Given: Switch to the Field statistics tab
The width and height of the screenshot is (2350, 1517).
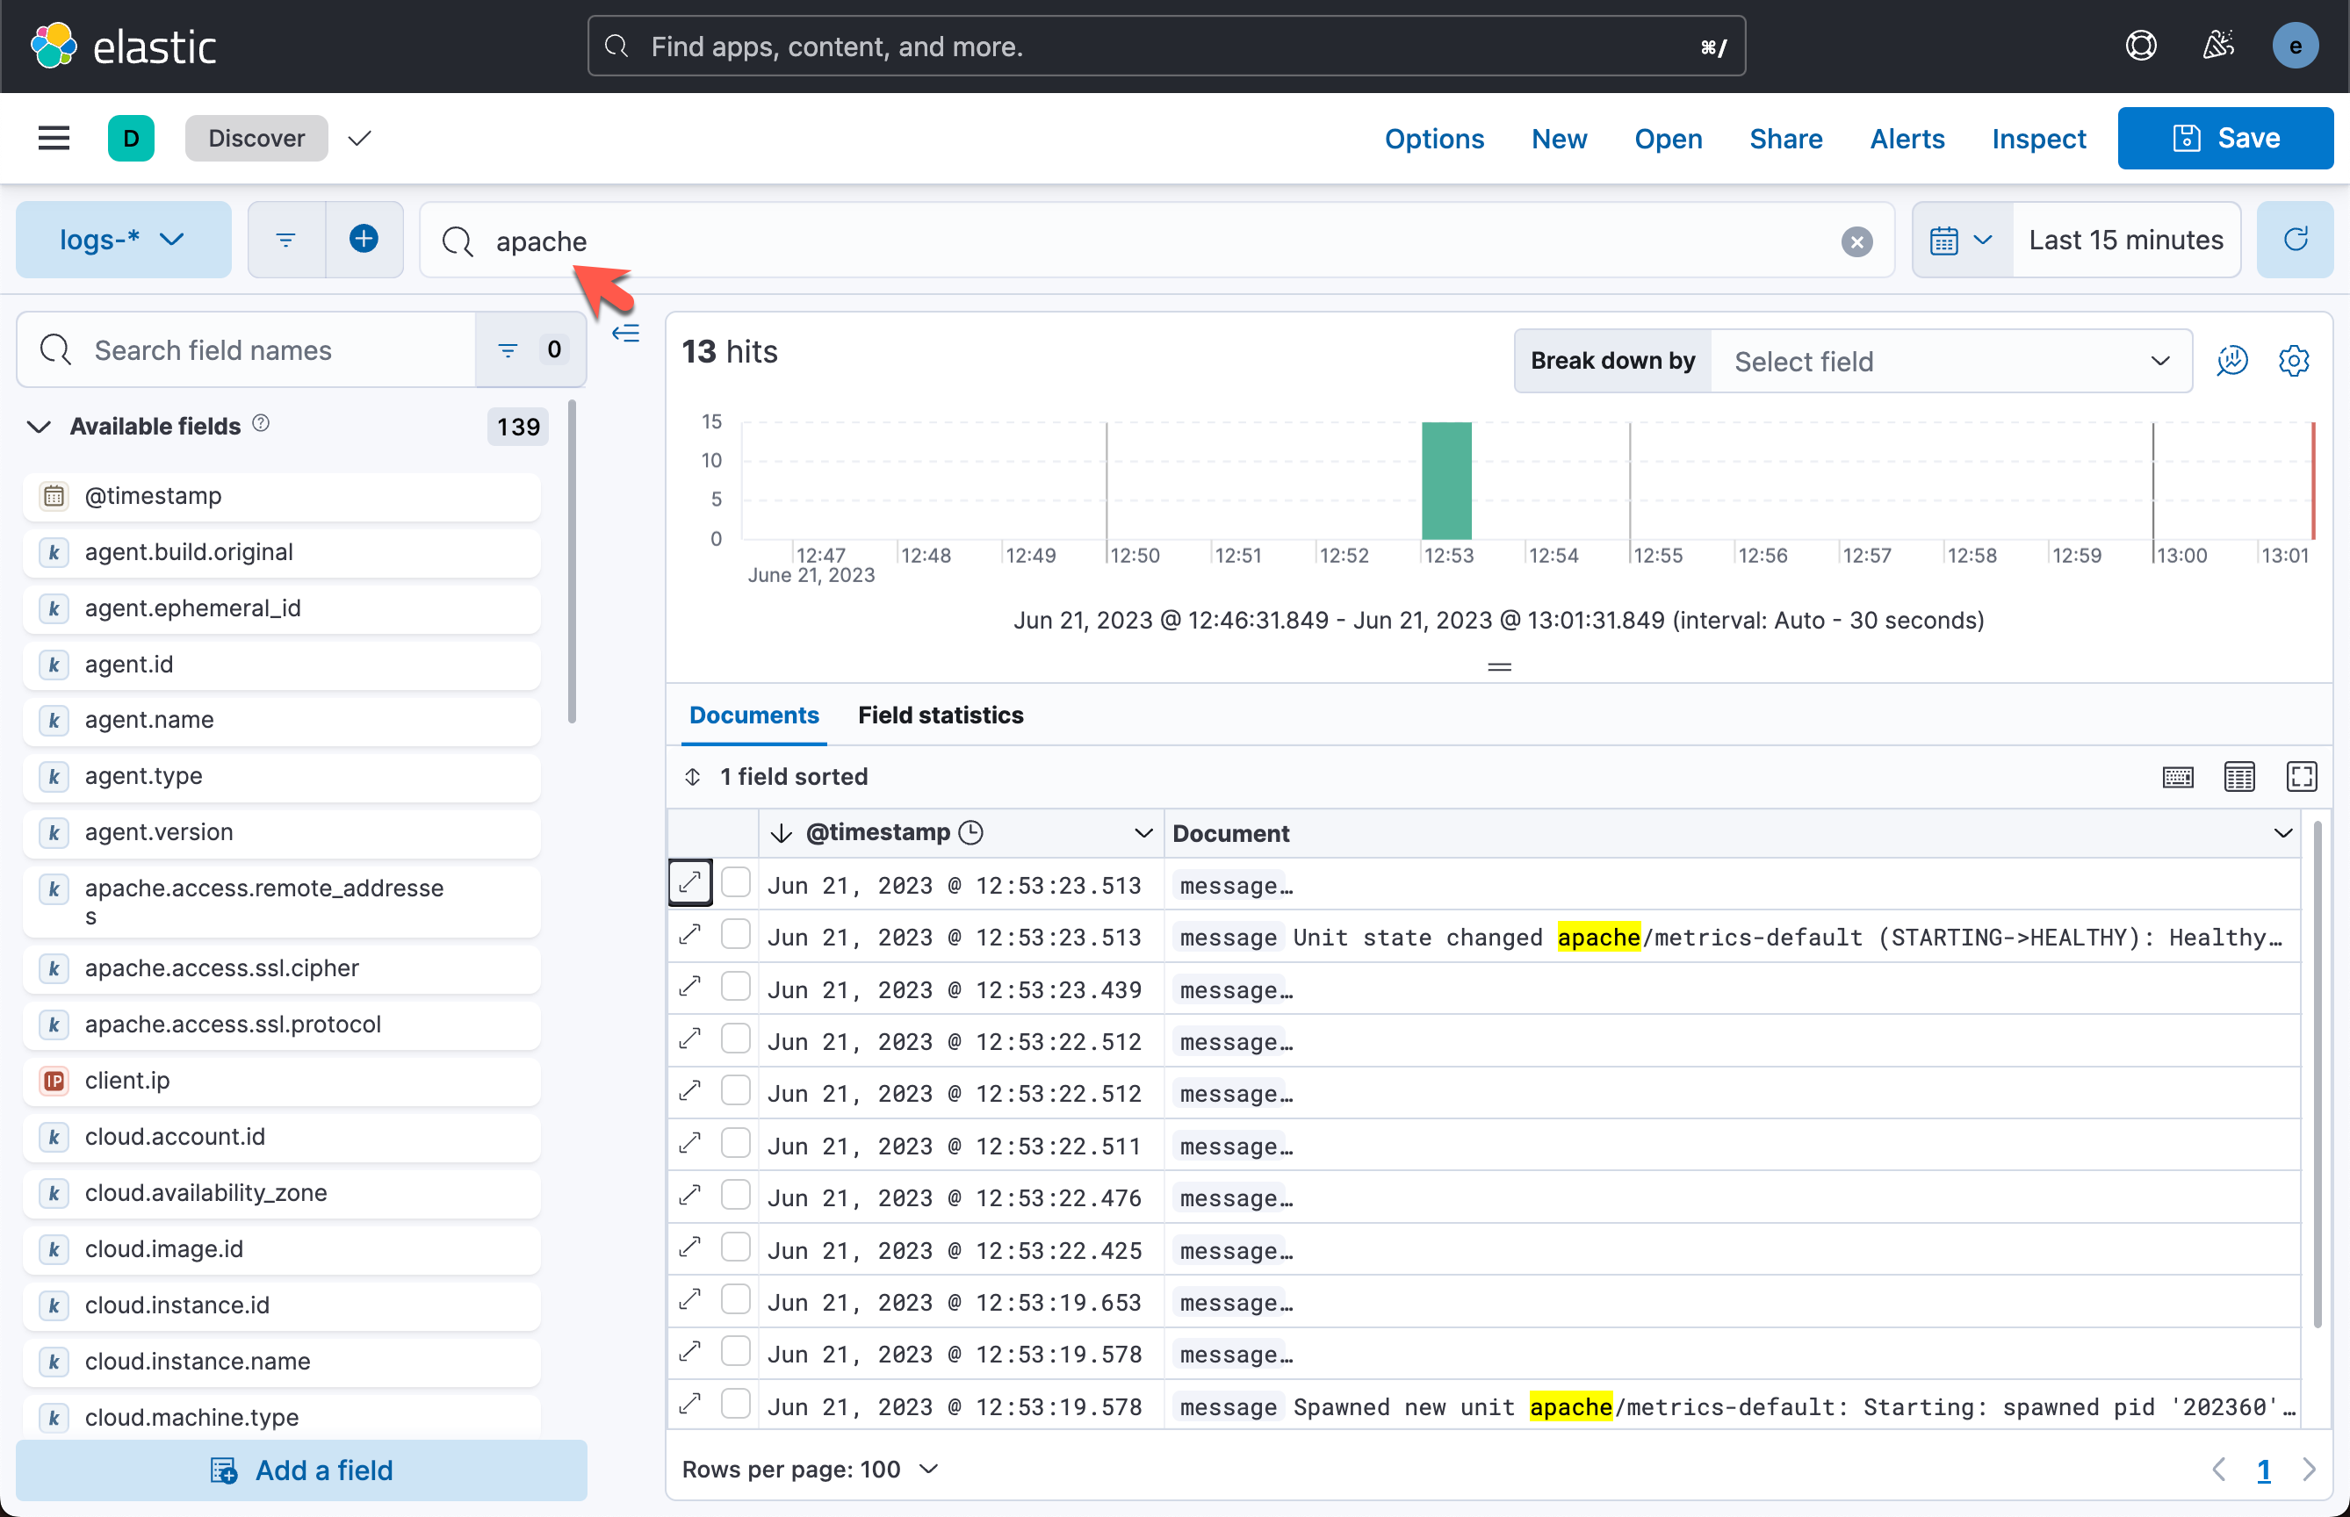Looking at the screenshot, I should (940, 715).
